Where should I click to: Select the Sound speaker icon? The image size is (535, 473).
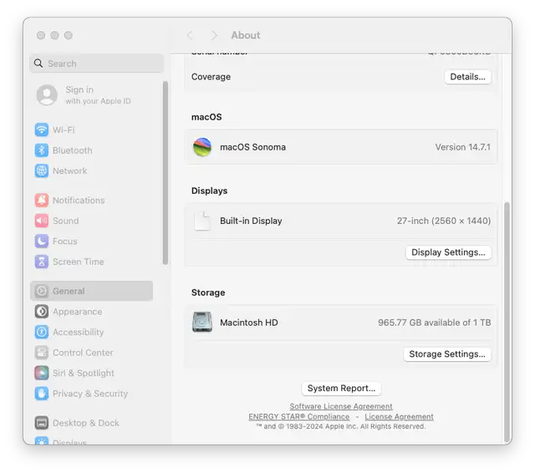click(x=42, y=221)
